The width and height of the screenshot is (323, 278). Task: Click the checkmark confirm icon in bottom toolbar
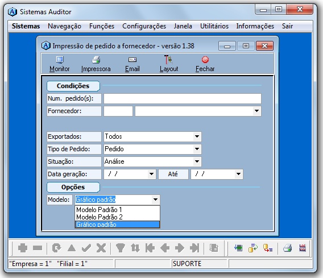(x=86, y=248)
